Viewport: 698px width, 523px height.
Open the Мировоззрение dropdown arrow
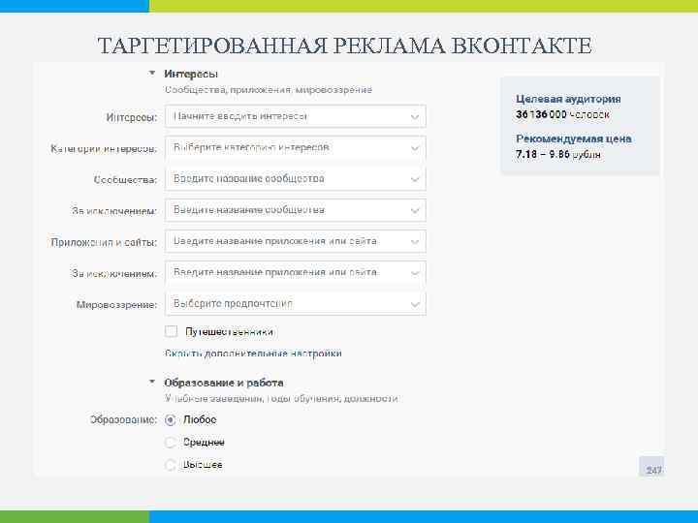[x=415, y=304]
